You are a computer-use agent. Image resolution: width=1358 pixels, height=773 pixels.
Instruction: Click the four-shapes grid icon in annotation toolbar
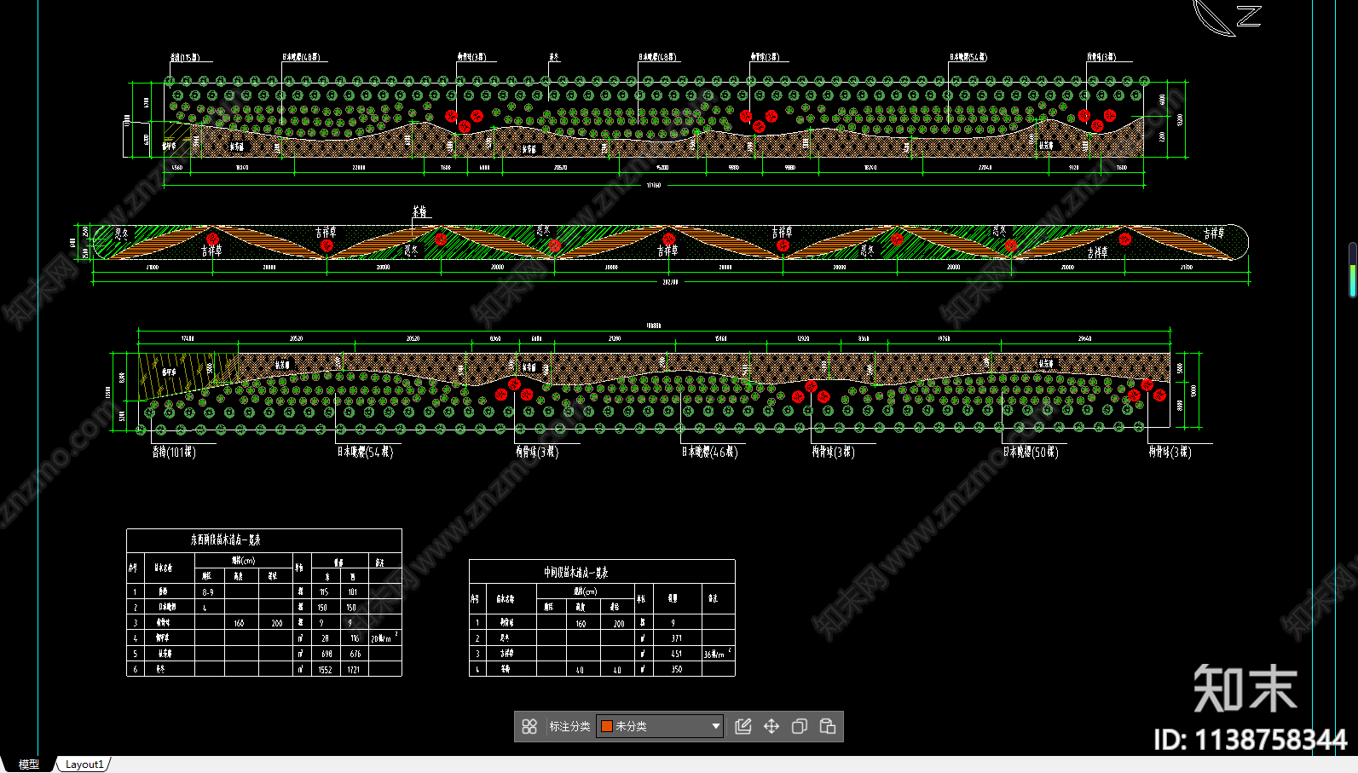pyautogui.click(x=529, y=726)
